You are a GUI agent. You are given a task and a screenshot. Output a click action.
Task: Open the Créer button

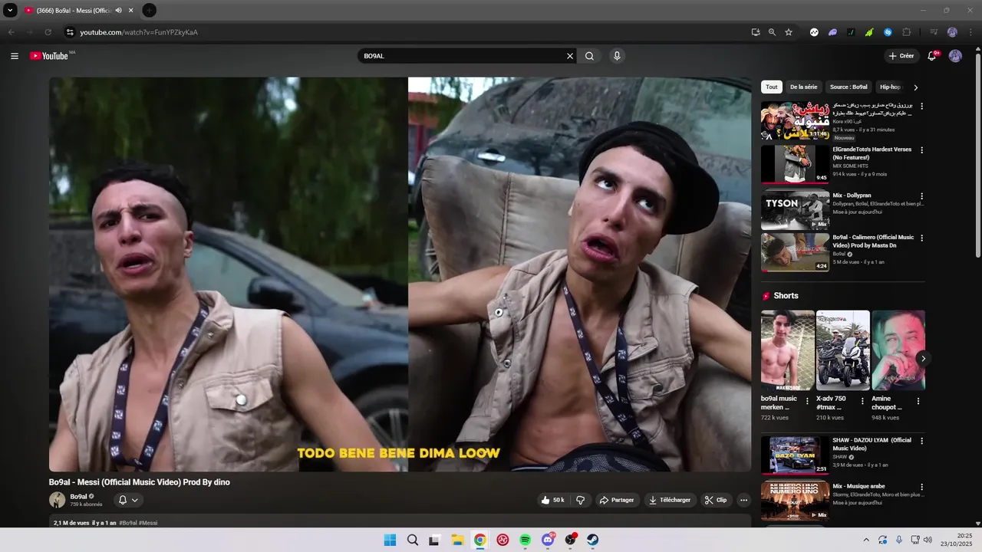[x=901, y=56]
